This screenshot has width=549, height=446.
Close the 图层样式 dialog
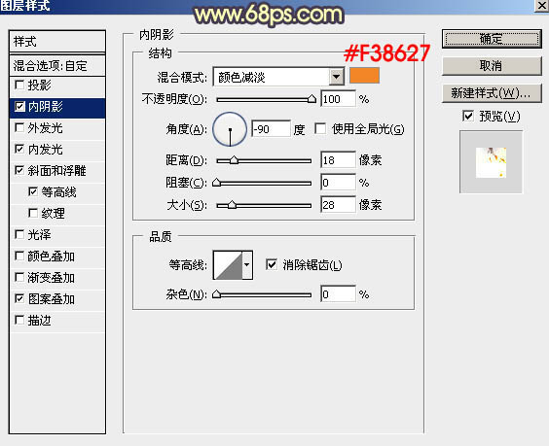point(541,6)
